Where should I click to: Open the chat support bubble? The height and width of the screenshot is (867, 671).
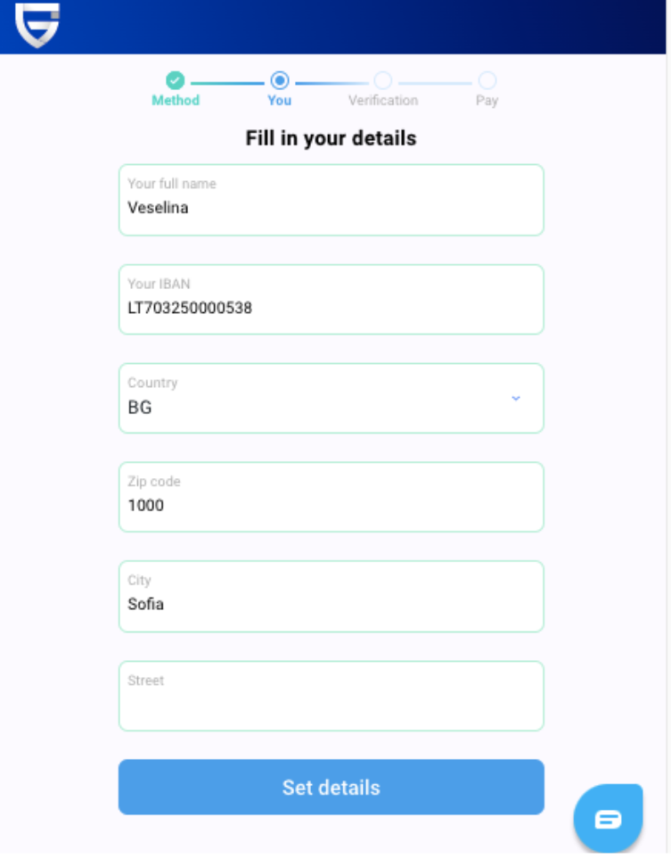608,818
